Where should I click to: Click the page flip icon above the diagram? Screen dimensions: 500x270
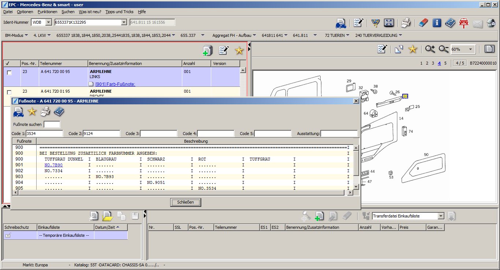pyautogui.click(x=399, y=49)
